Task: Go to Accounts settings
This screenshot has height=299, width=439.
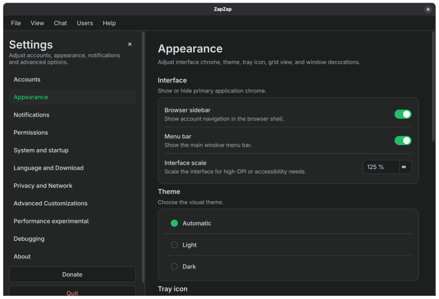Action: click(72, 79)
